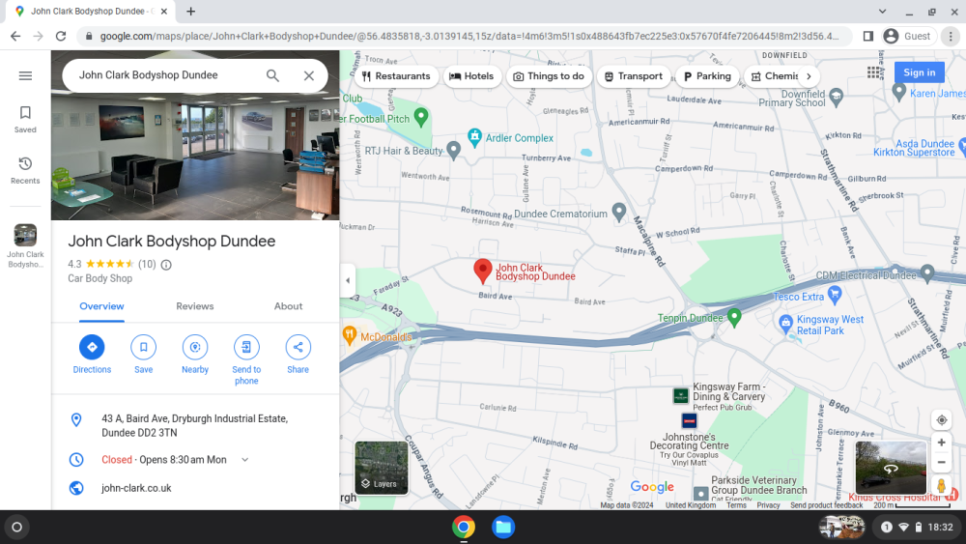Save this place to a list
The width and height of the screenshot is (966, 544).
144,355
